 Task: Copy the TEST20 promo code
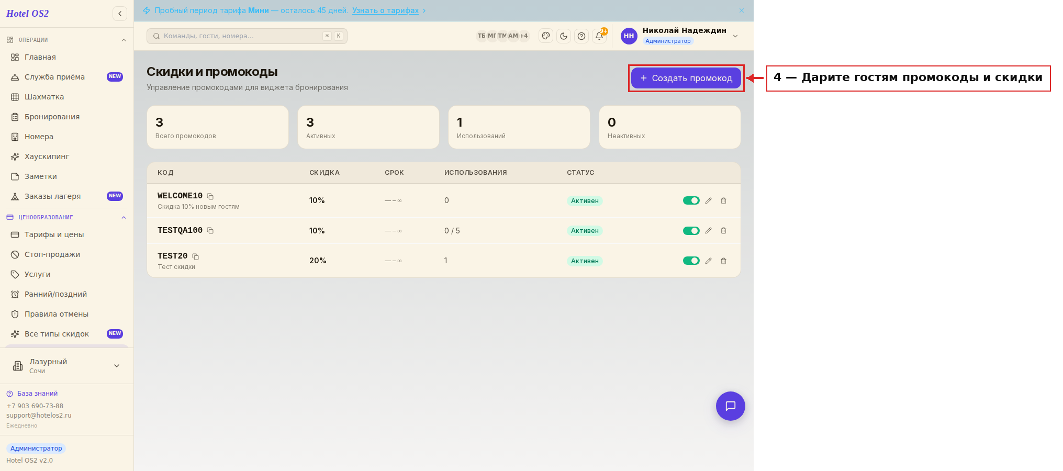point(195,256)
